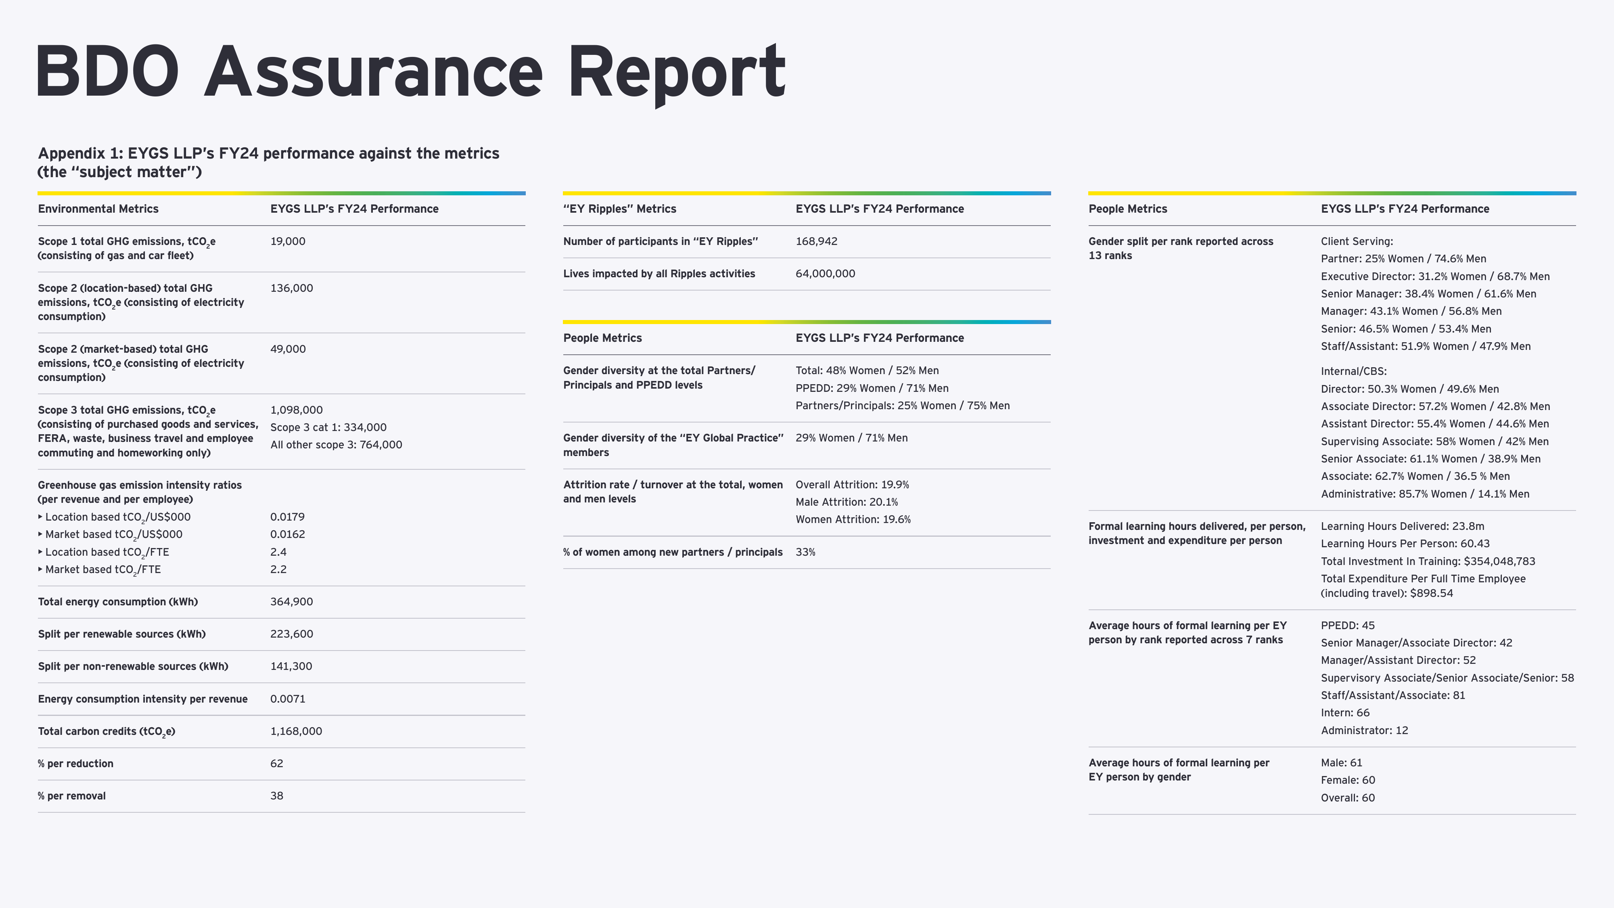Click total carbon credits value '1,168,000'
The image size is (1614, 908).
(296, 731)
